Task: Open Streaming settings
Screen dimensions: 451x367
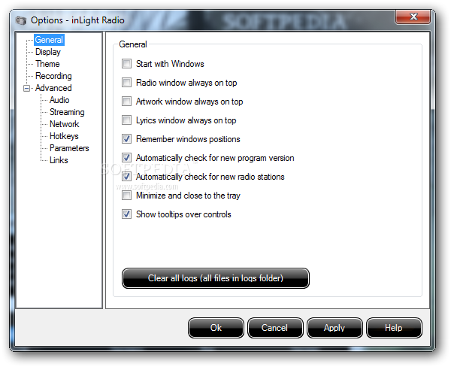Action: [x=67, y=112]
